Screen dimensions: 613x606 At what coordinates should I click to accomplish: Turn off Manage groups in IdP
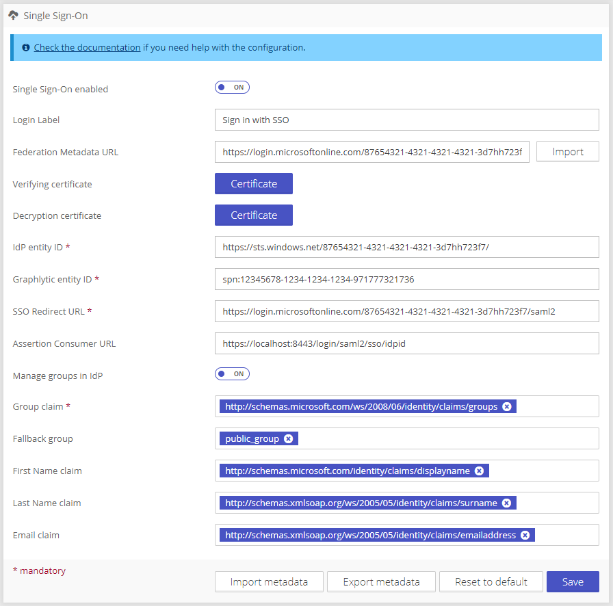232,373
